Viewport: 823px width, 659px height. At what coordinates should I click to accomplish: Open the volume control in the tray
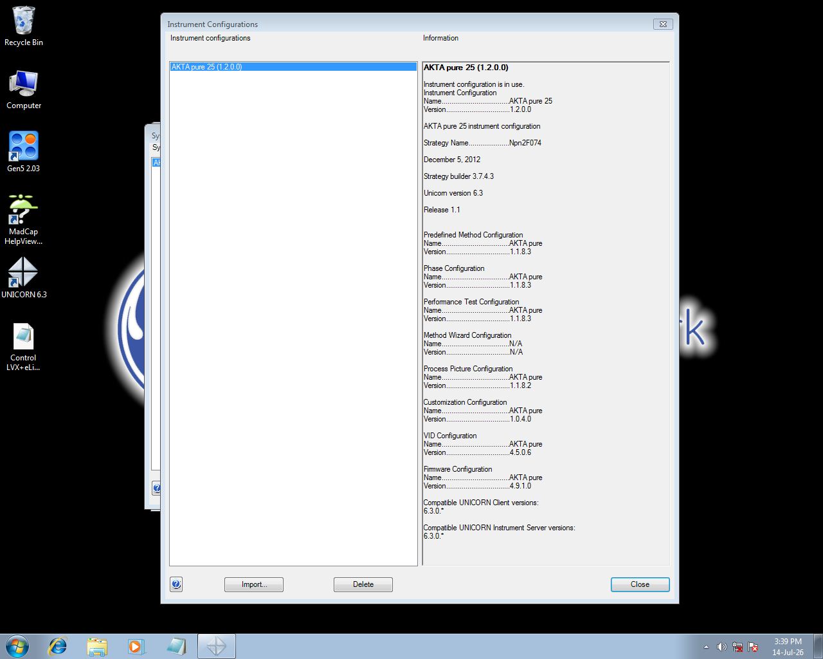pos(721,647)
